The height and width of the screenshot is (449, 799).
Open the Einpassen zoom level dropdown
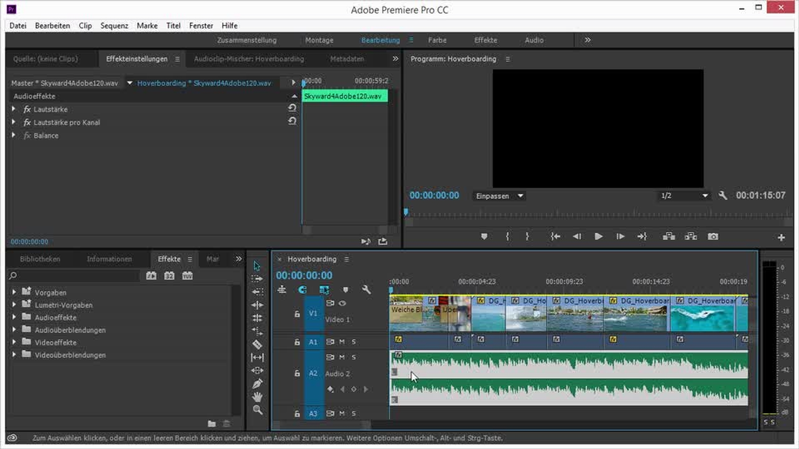pos(499,196)
